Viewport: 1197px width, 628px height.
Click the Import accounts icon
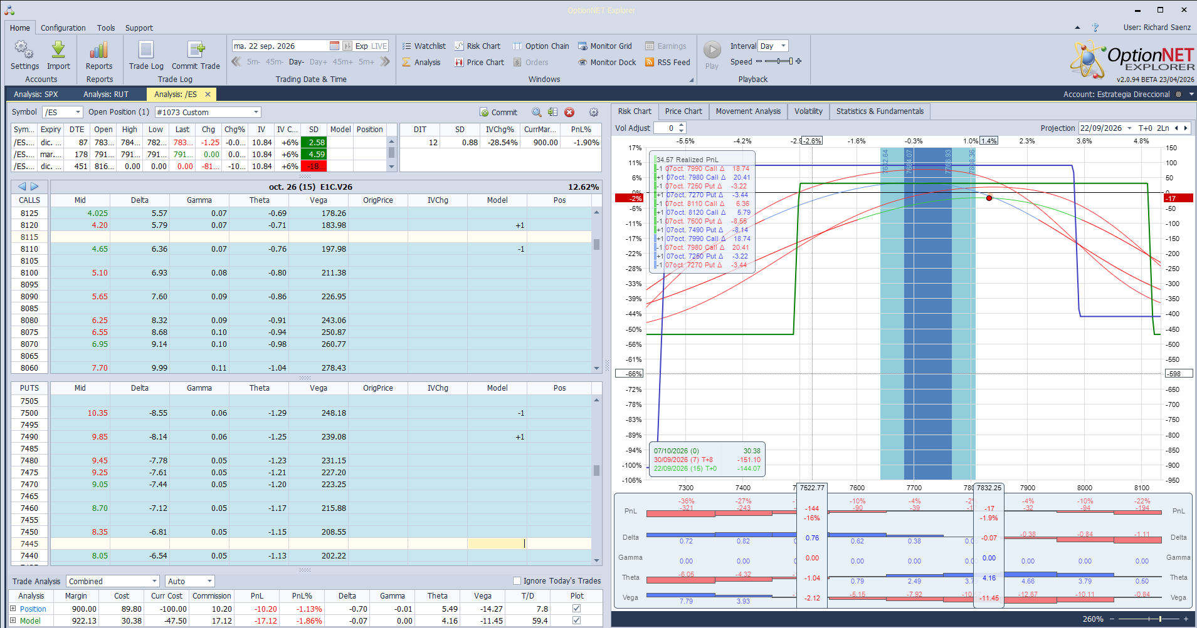(x=58, y=55)
